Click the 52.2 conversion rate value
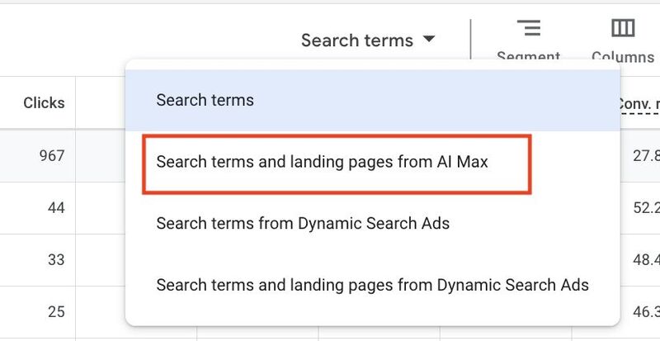The height and width of the screenshot is (341, 660). point(646,208)
